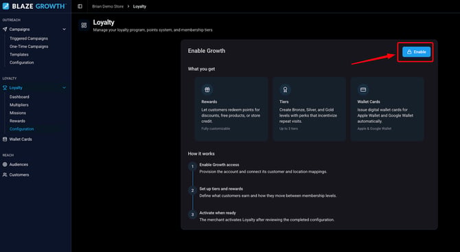460x252 pixels.
Task: Open the Loyalty Dashboard
Action: [19, 97]
